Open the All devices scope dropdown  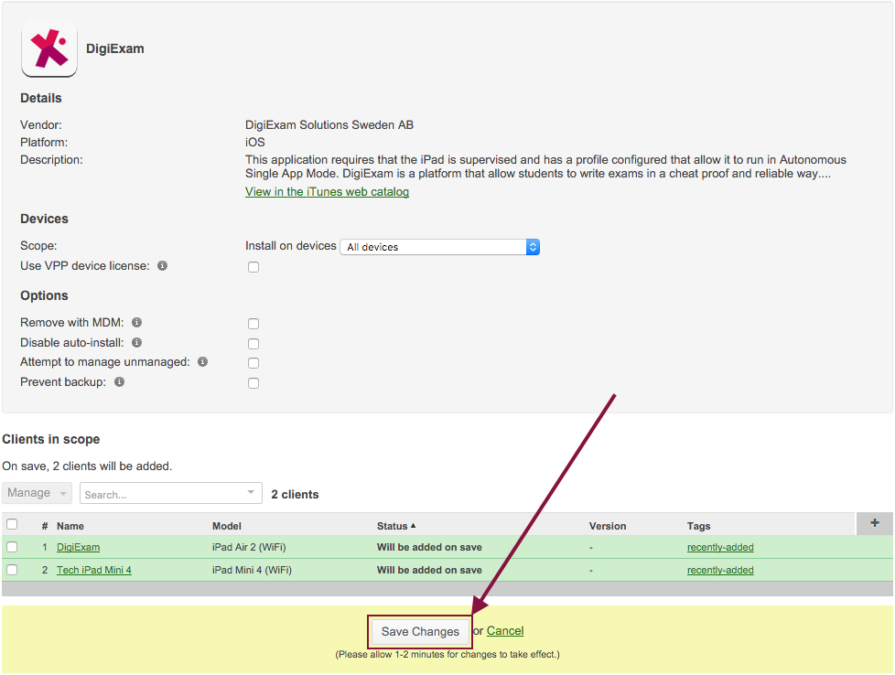[439, 247]
